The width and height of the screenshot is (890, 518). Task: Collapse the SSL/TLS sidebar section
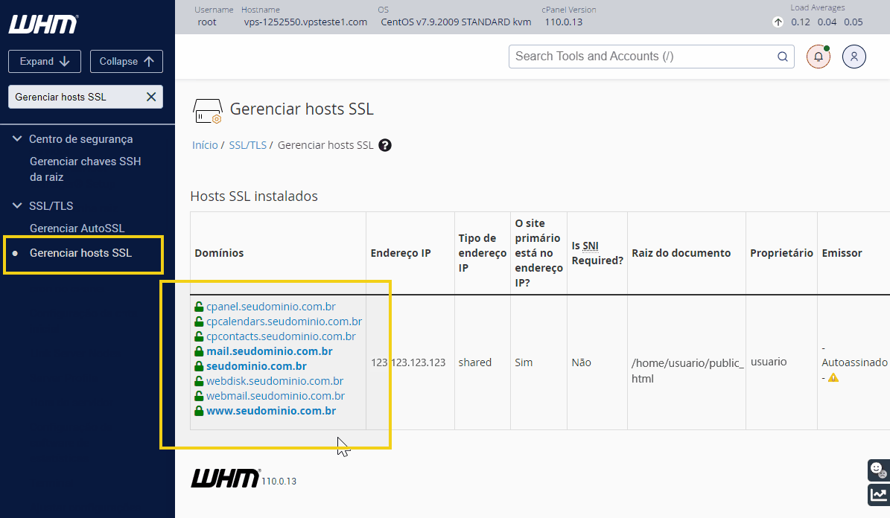pos(17,206)
